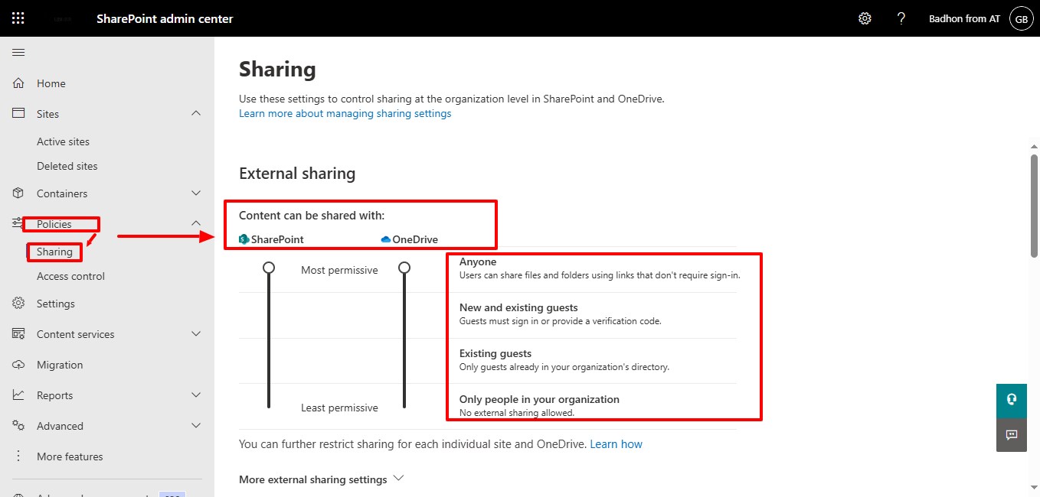
Task: Click Learn more about managing sharing settings
Action: 345,113
